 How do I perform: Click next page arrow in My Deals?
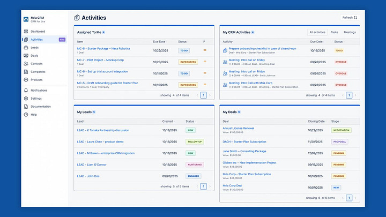click(355, 198)
